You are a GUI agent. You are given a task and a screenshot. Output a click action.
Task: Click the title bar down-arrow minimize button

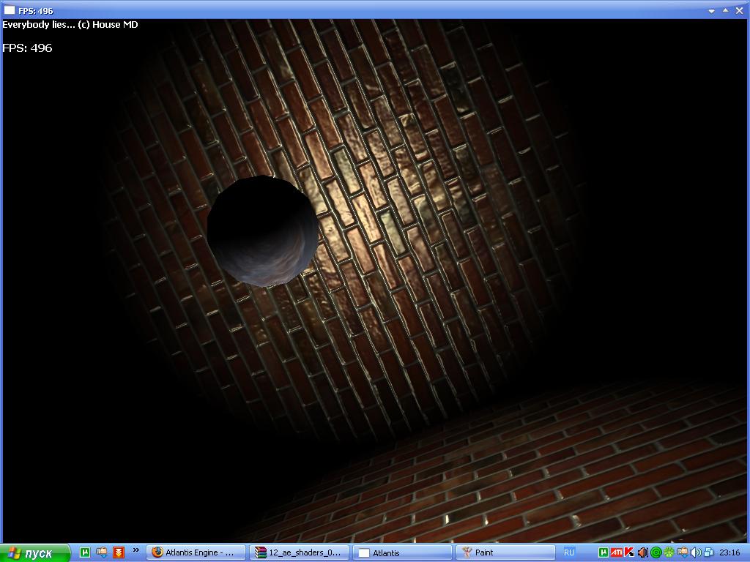711,11
